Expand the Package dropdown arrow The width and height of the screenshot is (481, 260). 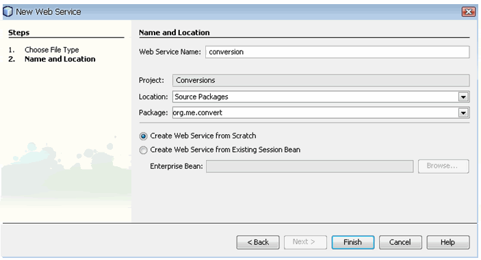coord(463,113)
